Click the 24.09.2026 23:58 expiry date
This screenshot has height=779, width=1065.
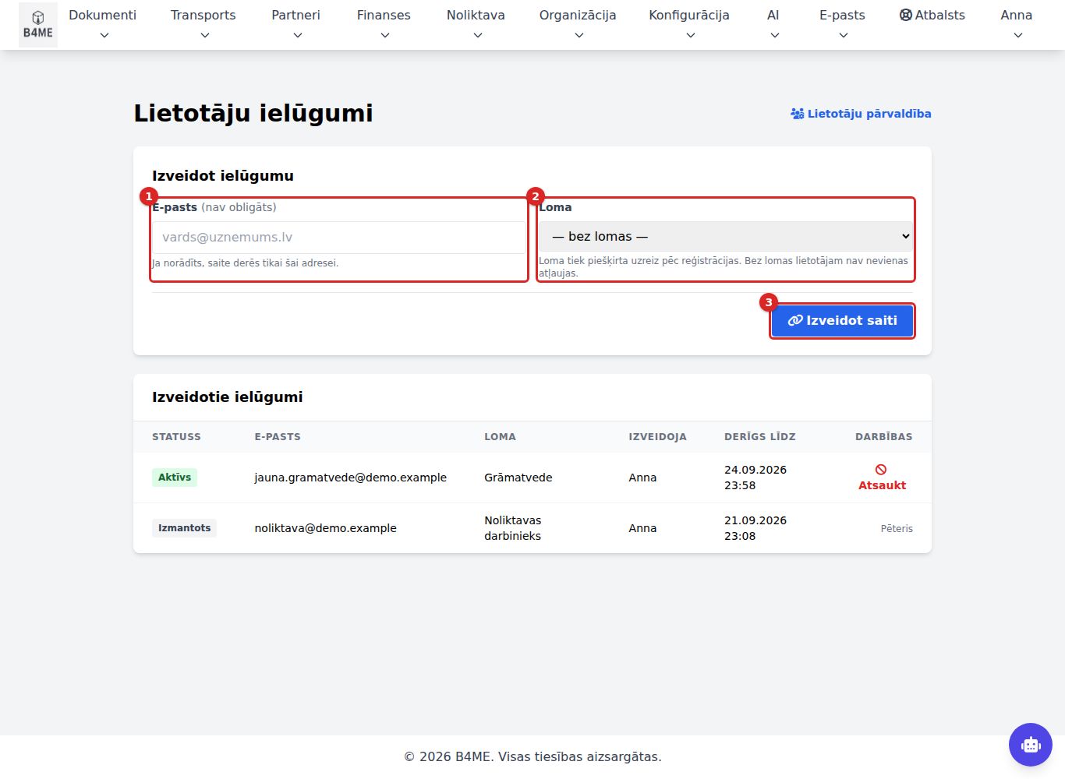(x=755, y=478)
